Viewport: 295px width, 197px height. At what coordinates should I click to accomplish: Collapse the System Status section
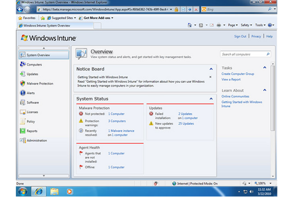(x=211, y=98)
